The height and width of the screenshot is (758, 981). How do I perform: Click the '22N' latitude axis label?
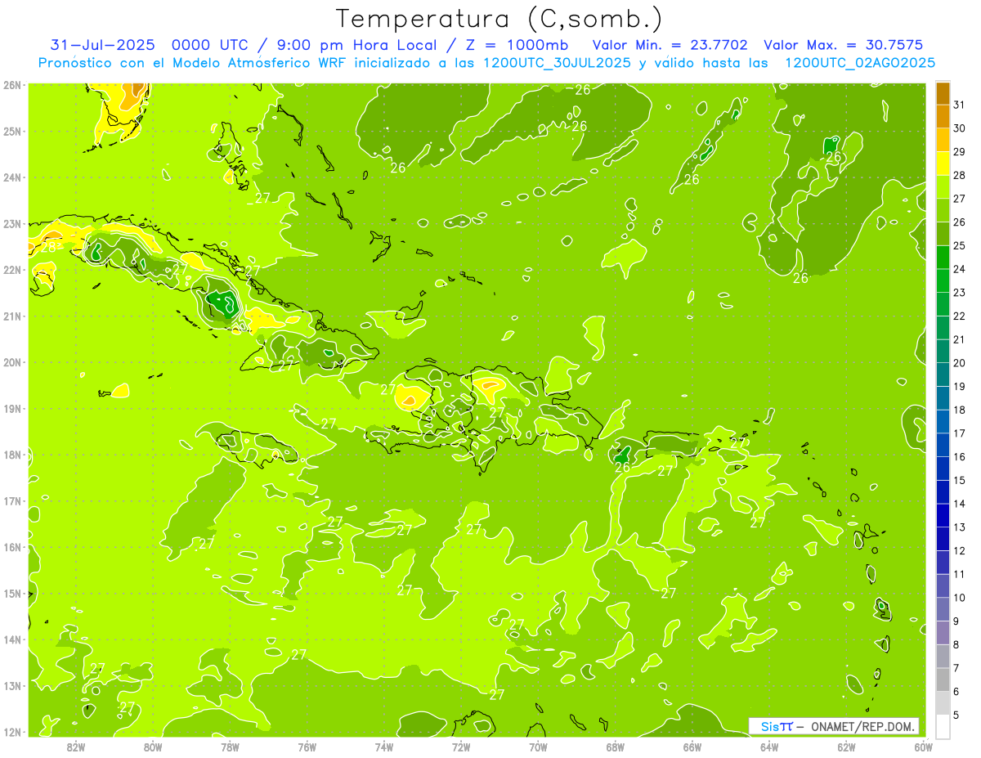click(11, 270)
